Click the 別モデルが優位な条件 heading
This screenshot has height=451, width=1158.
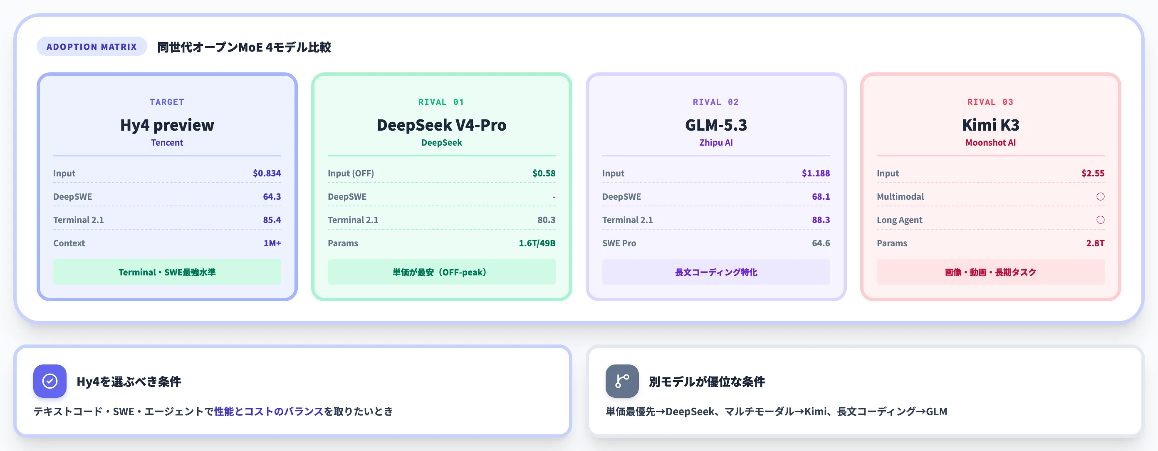(x=707, y=381)
